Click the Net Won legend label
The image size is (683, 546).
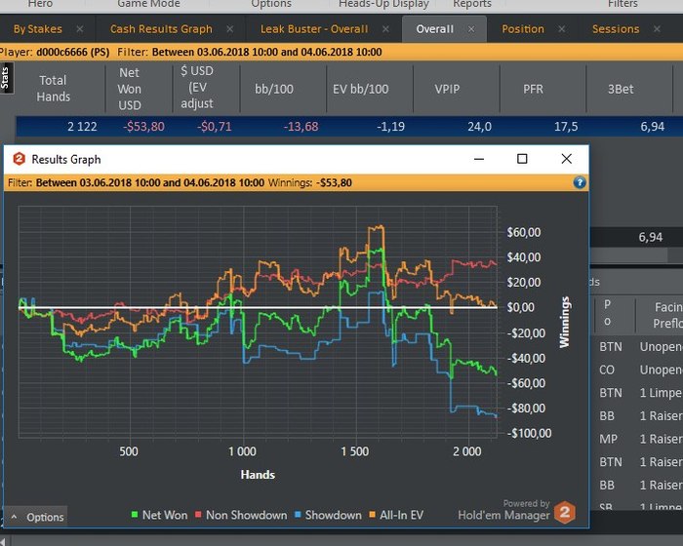tap(165, 515)
